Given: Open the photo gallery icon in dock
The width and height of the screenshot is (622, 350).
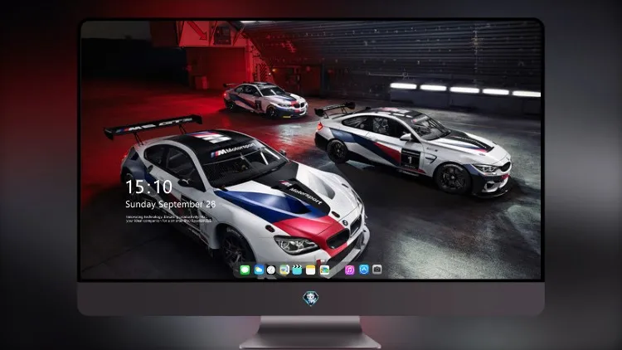Looking at the screenshot, I should point(324,270).
